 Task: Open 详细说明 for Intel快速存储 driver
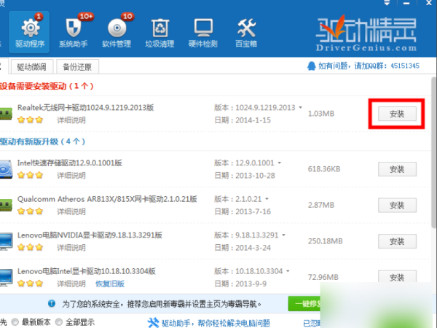71,176
